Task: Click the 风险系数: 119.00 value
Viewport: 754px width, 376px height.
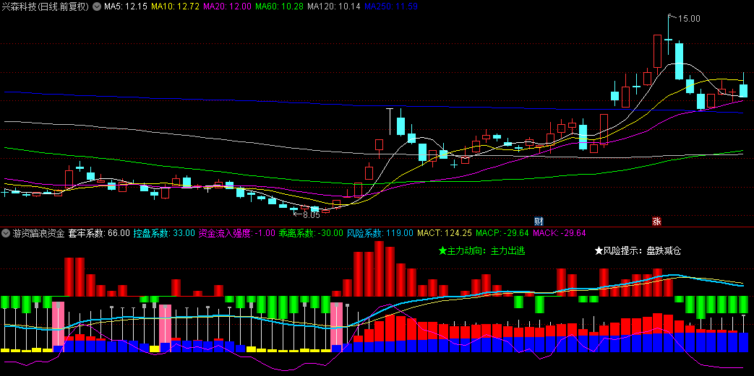Action: tap(380, 233)
